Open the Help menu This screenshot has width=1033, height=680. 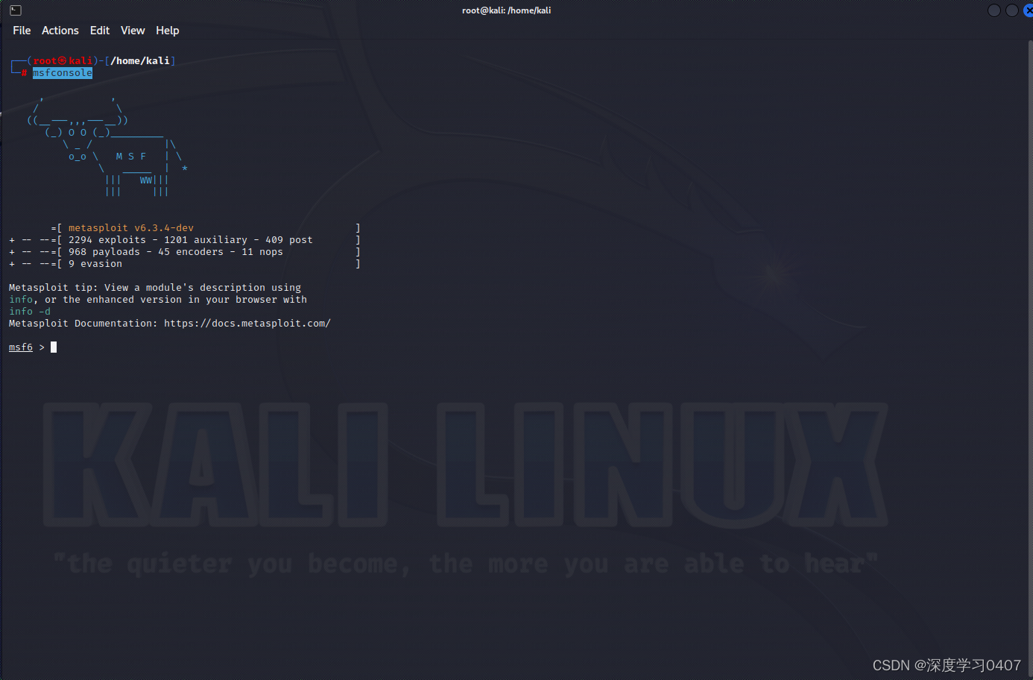(167, 31)
